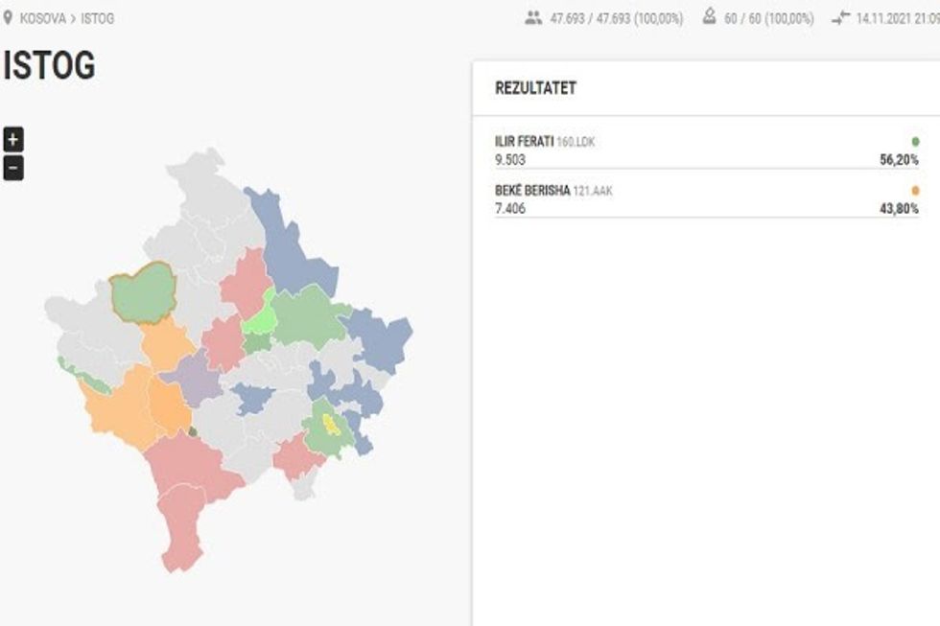The image size is (940, 626).
Task: Click the green dot for Ilir Ferati
Action: [915, 142]
